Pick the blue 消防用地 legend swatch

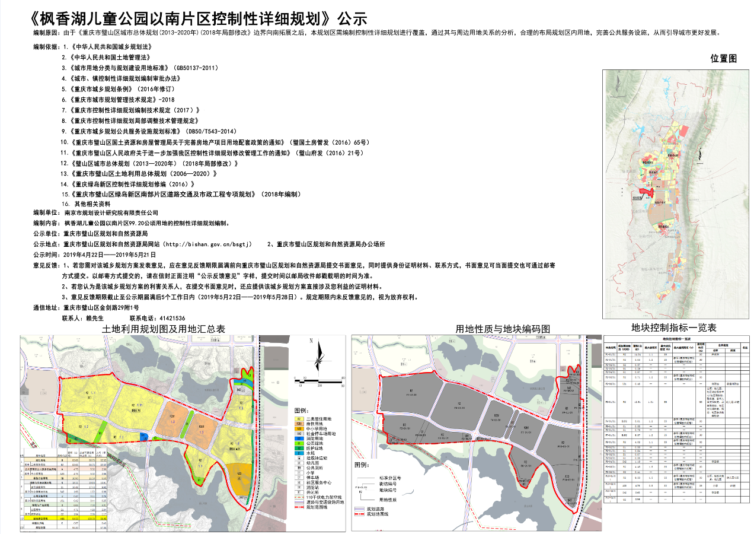299,438
